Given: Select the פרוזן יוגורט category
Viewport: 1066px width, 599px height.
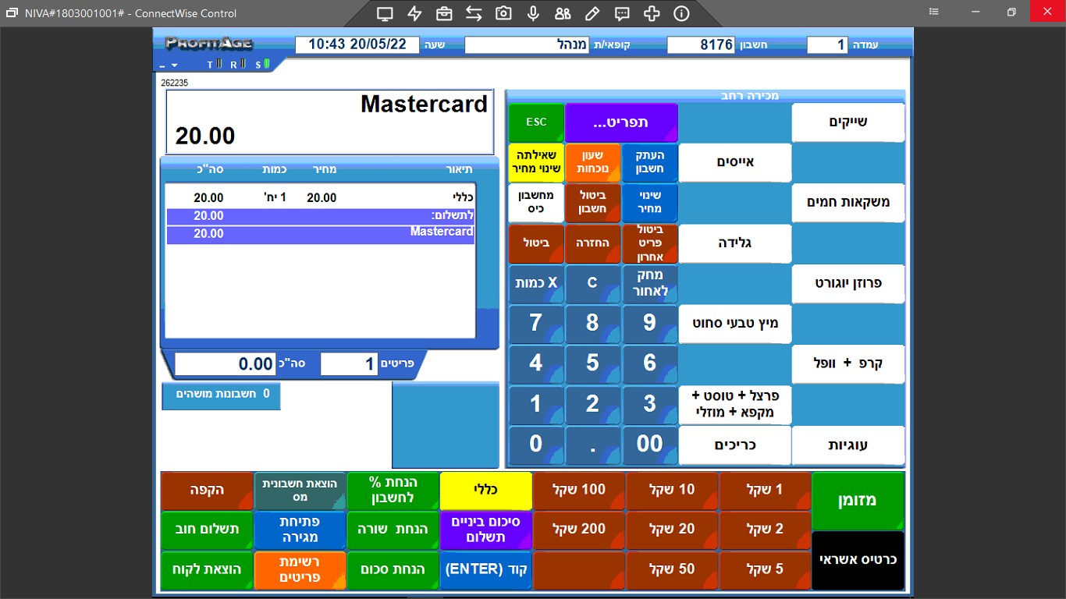Looking at the screenshot, I should pos(848,284).
